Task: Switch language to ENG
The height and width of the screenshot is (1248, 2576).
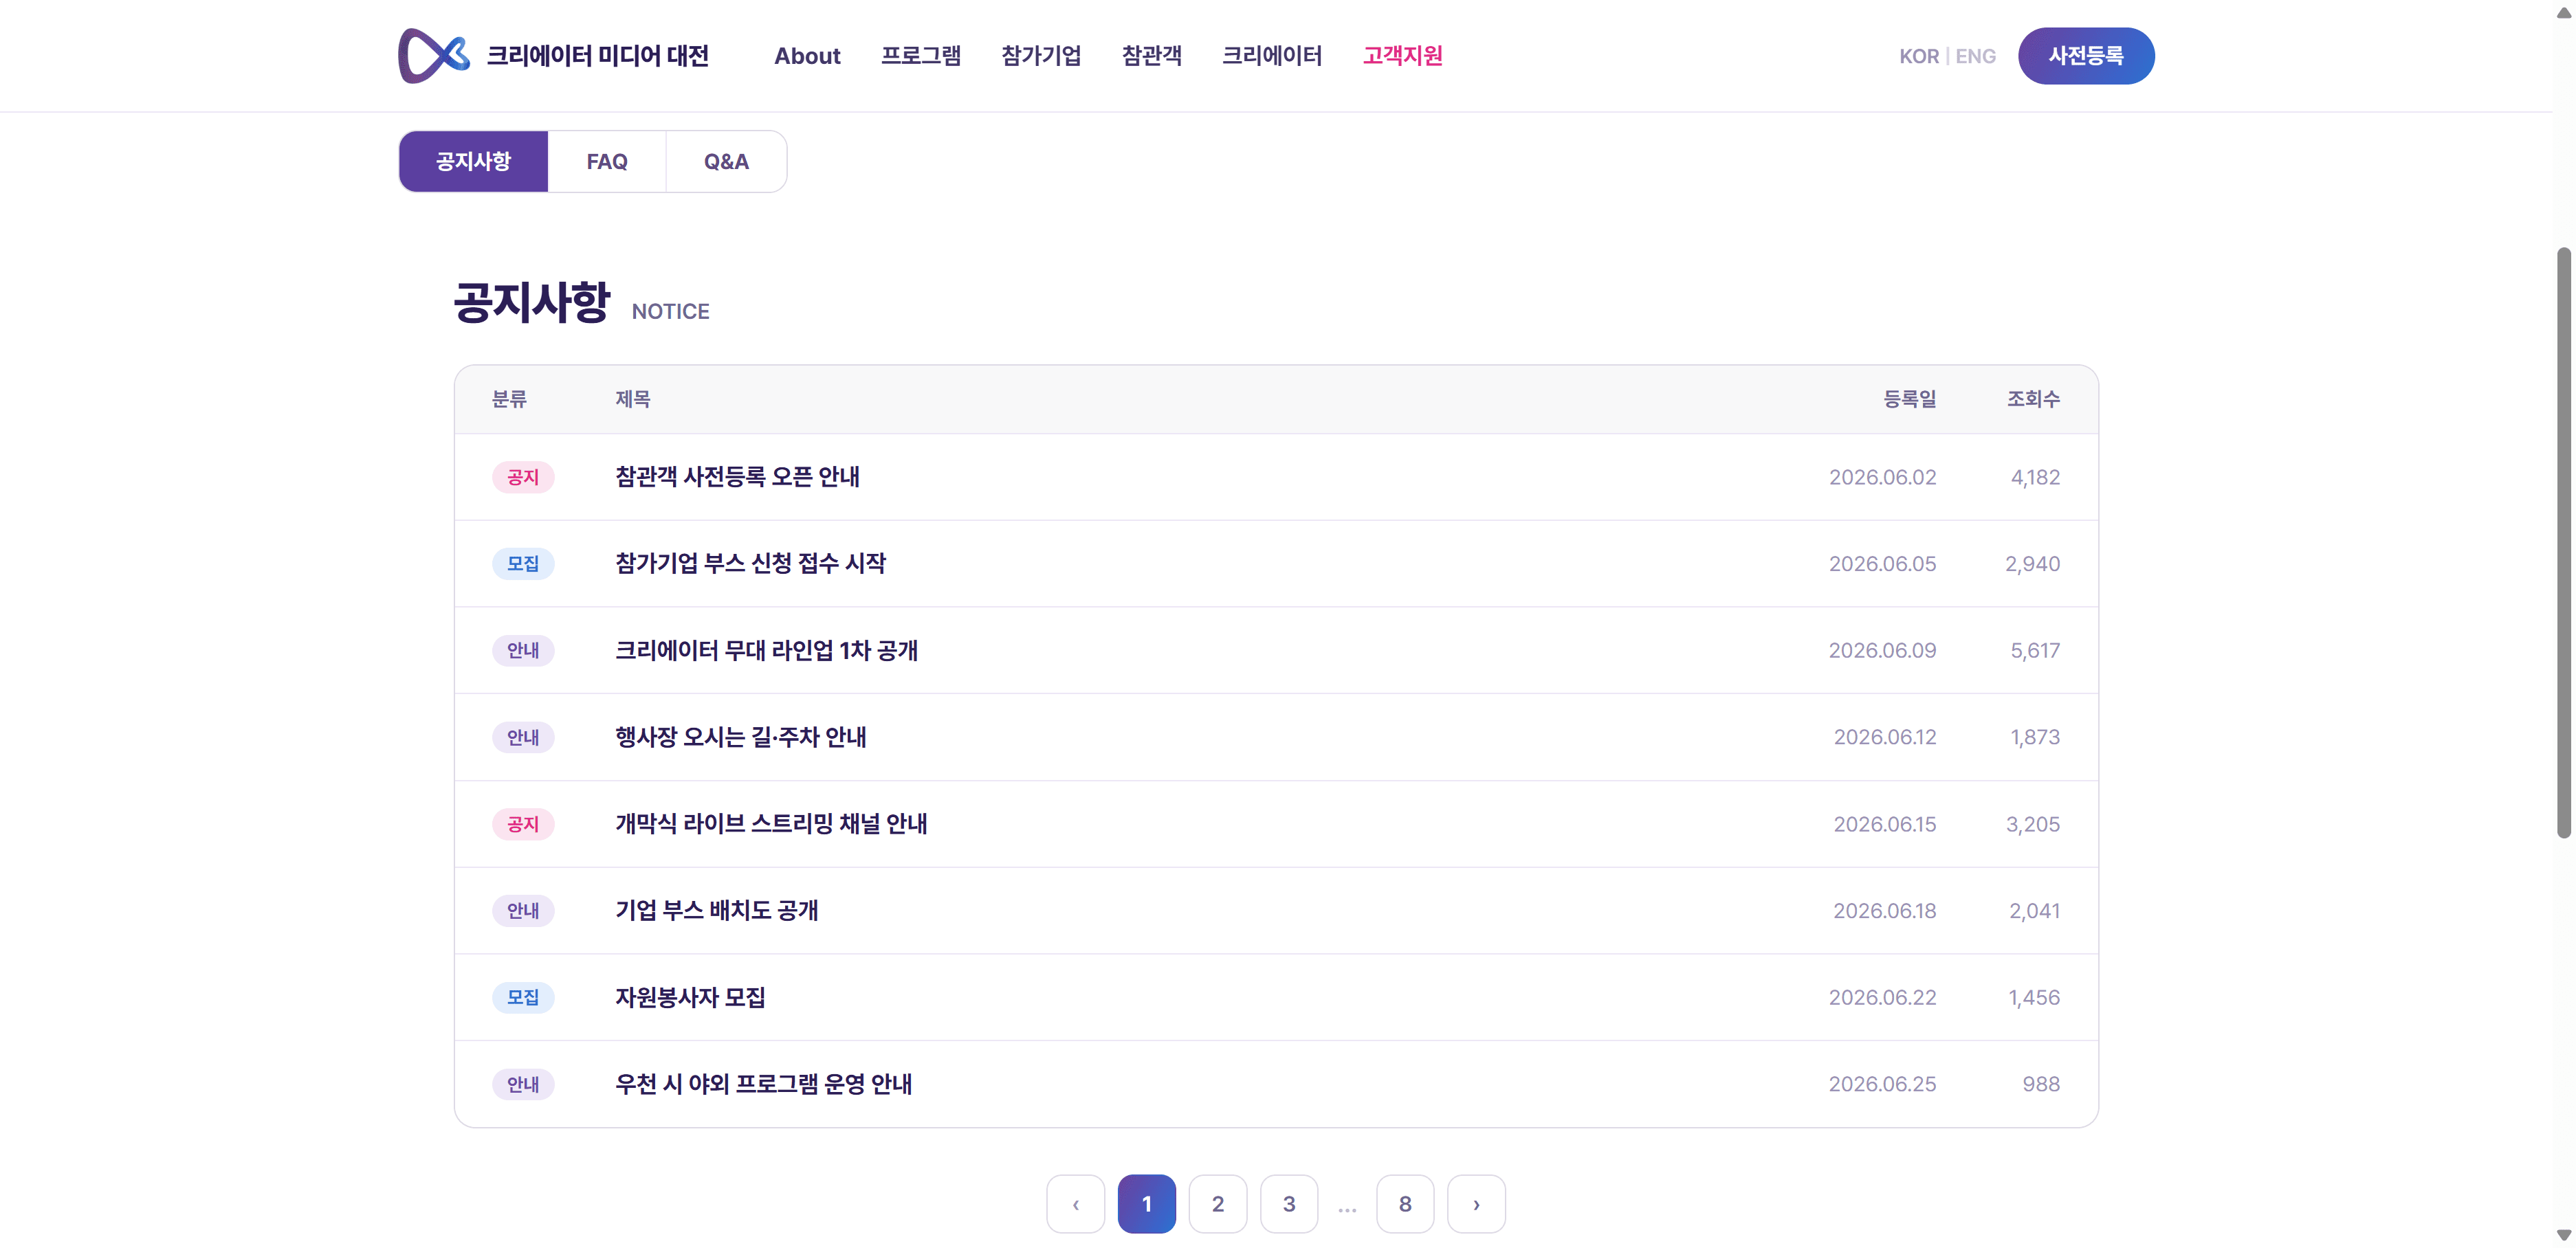Action: point(1975,56)
